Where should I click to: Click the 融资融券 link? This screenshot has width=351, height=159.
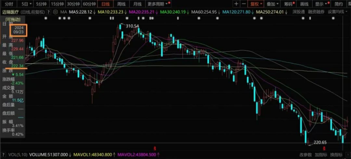pyautogui.click(x=316, y=12)
